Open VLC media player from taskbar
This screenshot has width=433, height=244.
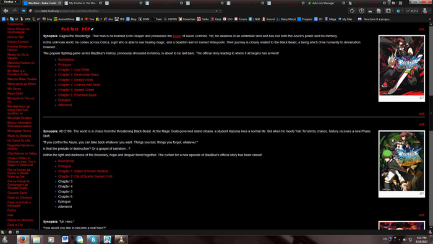pyautogui.click(x=121, y=239)
